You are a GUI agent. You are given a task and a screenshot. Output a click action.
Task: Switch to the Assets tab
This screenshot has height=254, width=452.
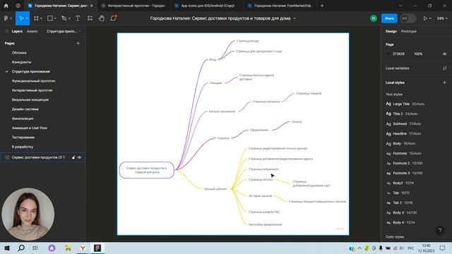pyautogui.click(x=32, y=31)
